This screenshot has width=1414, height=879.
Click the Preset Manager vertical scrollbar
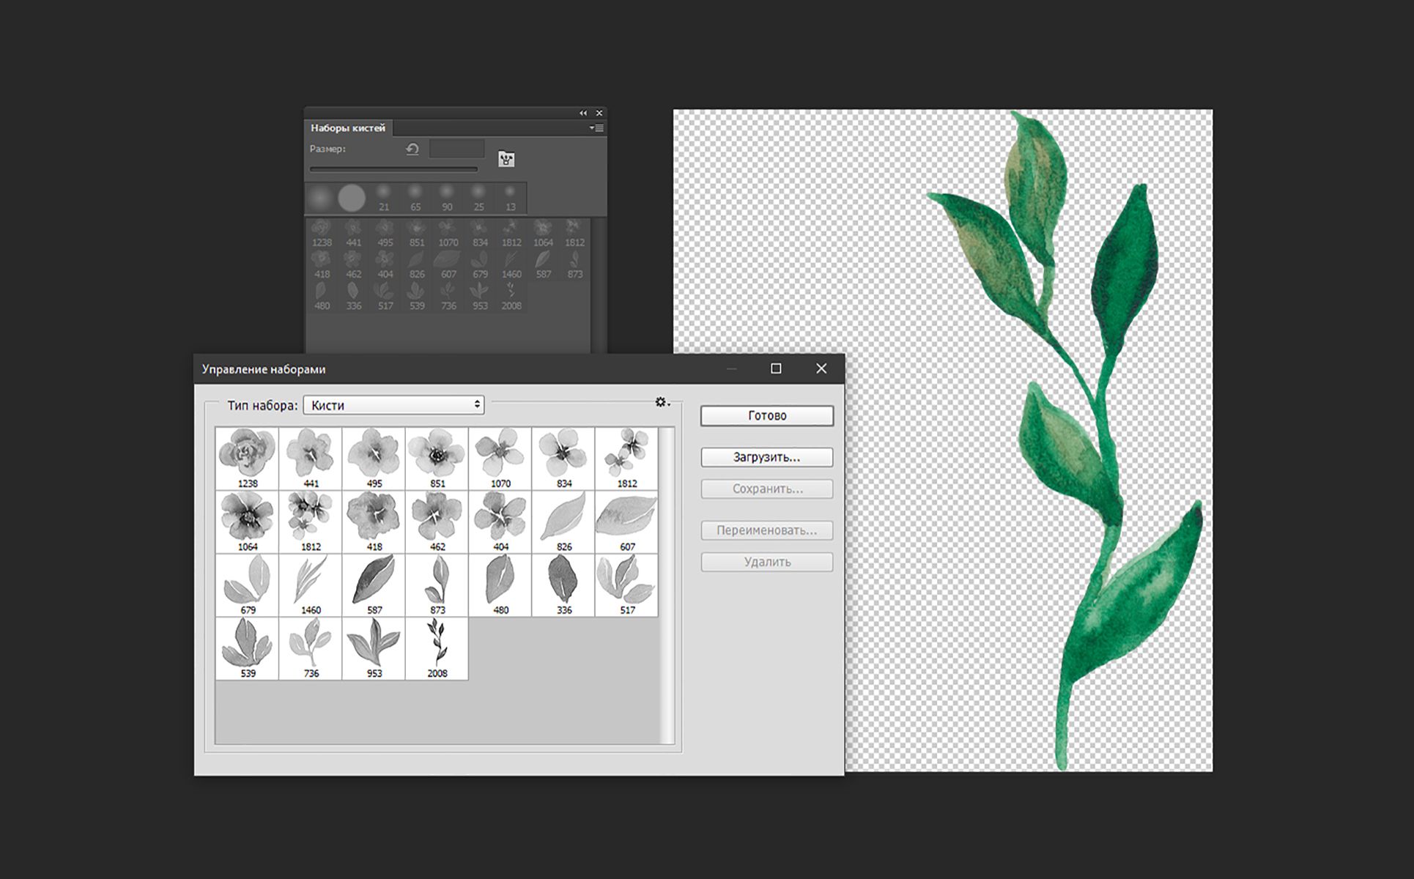[x=667, y=585]
